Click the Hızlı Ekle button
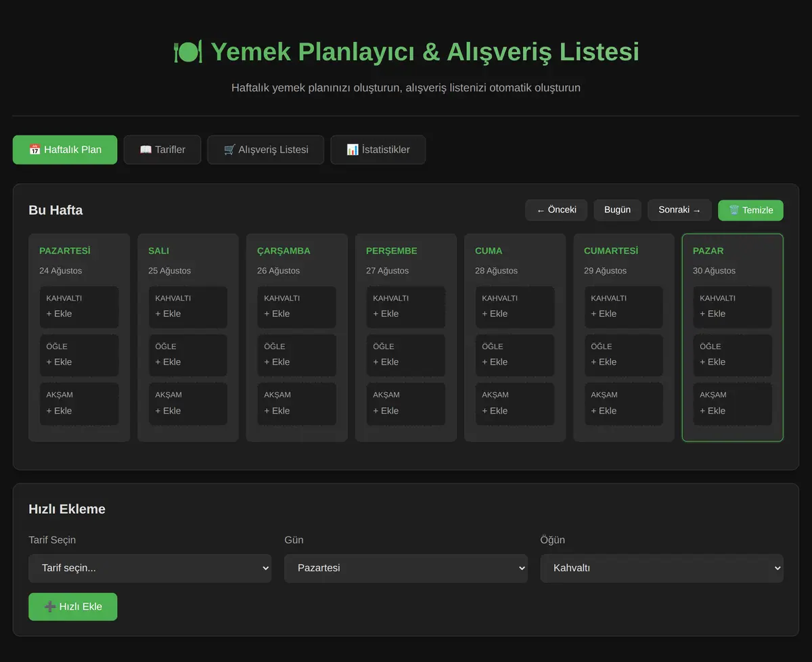This screenshot has width=812, height=662. pyautogui.click(x=73, y=606)
